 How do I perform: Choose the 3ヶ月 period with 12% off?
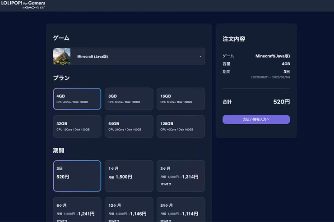click(181, 176)
